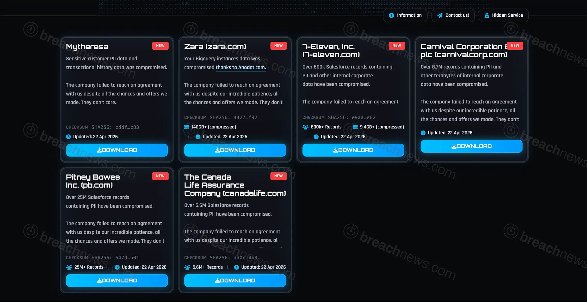The height and width of the screenshot is (302, 587).
Task: Click the storage icon next to 140GB+ compressed
Action: click(x=187, y=127)
